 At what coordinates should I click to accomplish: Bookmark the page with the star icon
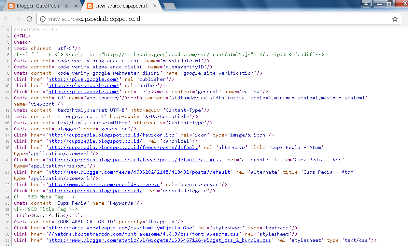(x=395, y=19)
